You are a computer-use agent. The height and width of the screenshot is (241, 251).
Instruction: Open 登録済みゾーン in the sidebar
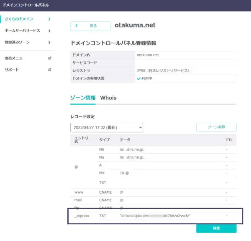coord(17,42)
